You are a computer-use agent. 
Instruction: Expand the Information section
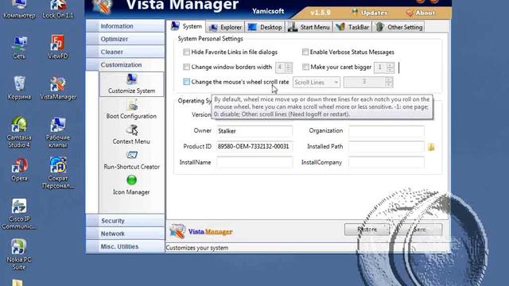(x=126, y=26)
